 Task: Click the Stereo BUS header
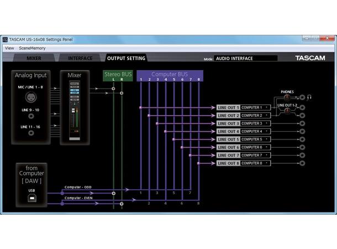(x=118, y=76)
